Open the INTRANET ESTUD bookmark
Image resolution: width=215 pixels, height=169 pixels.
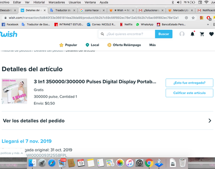point(69,25)
